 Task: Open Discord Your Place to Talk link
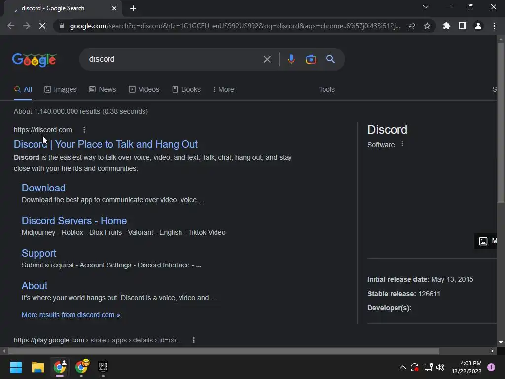click(x=106, y=144)
